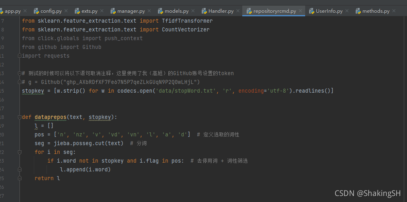Click the CountVectorizer import name
The image size is (407, 202).
pyautogui.click(x=185, y=29)
